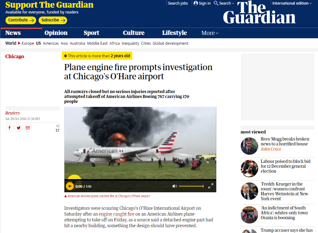
Task: Click the share count icon showing 17
Action: click(x=58, y=128)
